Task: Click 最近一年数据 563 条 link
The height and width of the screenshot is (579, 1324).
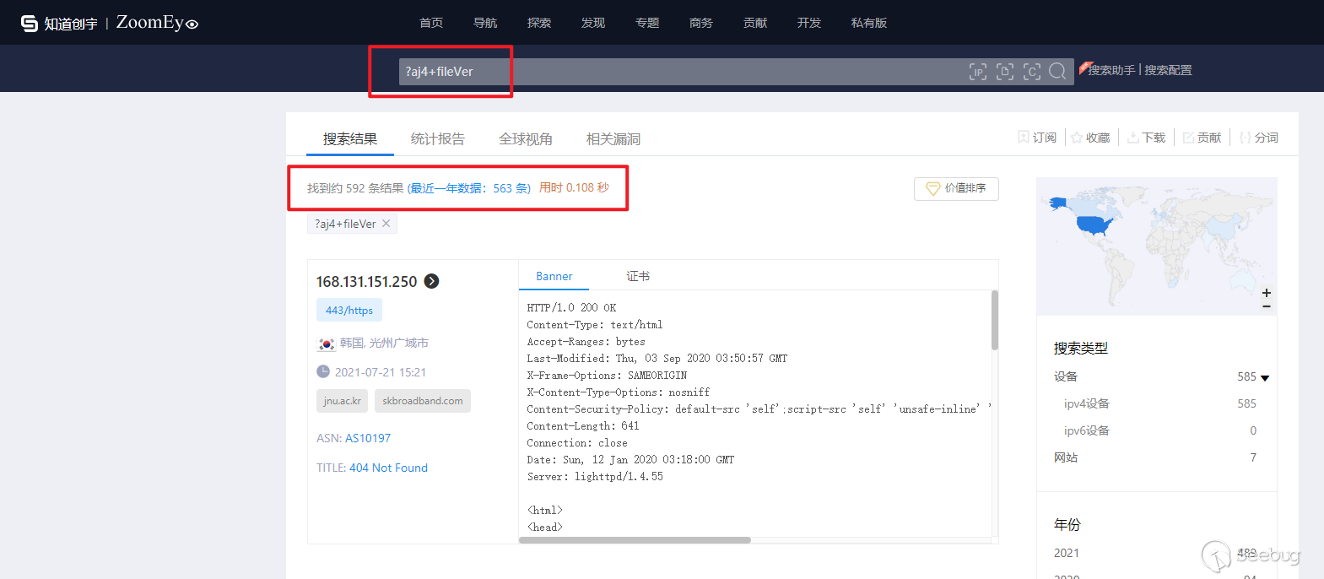Action: [469, 188]
